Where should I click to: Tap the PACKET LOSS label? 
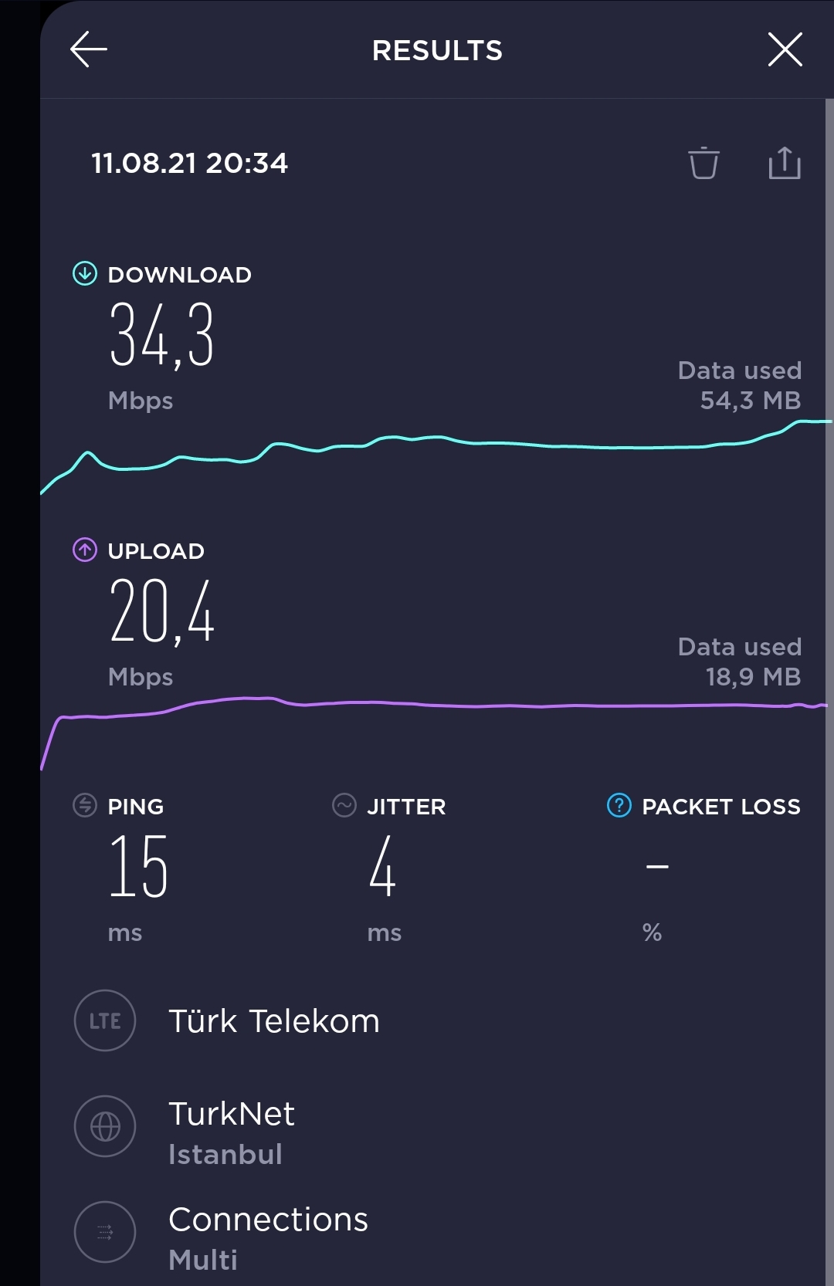721,807
